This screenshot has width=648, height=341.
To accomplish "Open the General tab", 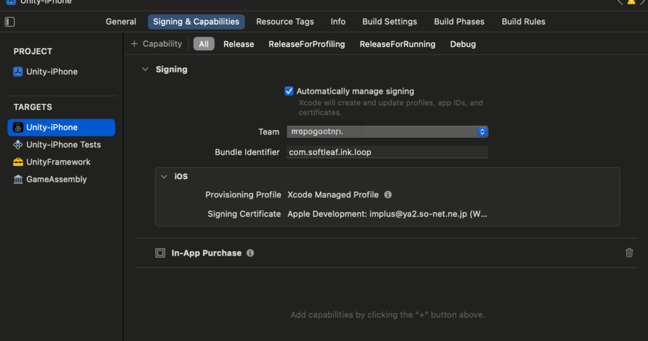I will click(121, 22).
